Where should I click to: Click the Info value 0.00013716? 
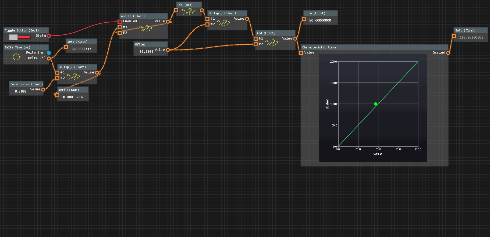point(73,97)
